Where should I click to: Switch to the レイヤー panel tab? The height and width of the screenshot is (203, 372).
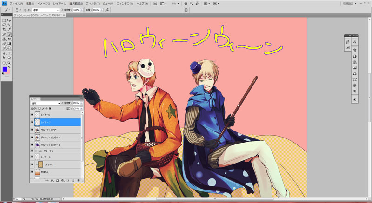coord(36,99)
